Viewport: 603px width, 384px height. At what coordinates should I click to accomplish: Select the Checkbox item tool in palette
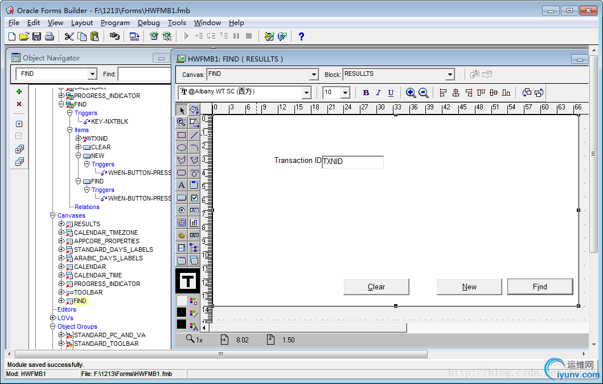(x=194, y=198)
